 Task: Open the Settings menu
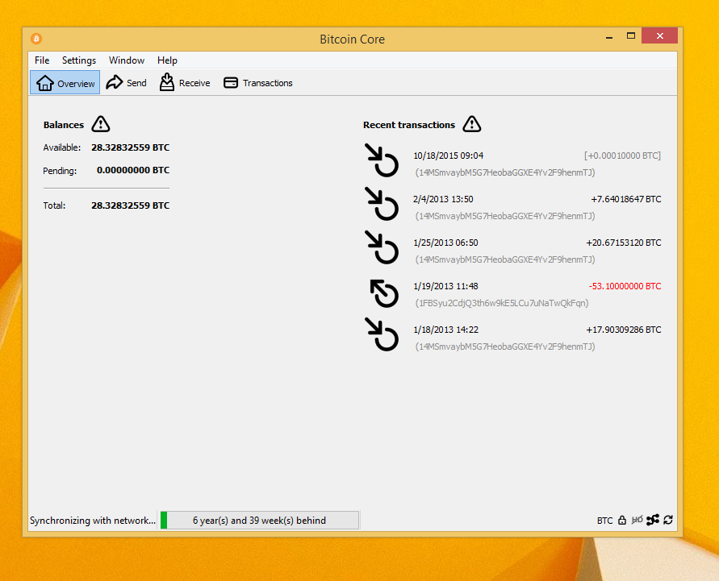[x=79, y=60]
